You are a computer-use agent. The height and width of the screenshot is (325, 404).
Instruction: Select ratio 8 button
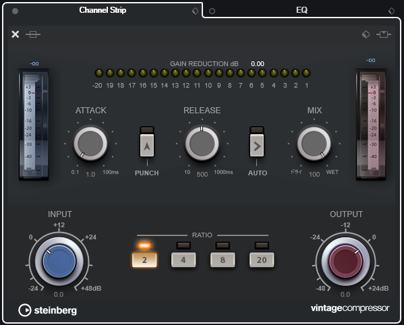pyautogui.click(x=223, y=260)
